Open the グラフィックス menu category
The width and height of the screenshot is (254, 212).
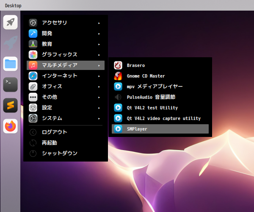(66, 55)
